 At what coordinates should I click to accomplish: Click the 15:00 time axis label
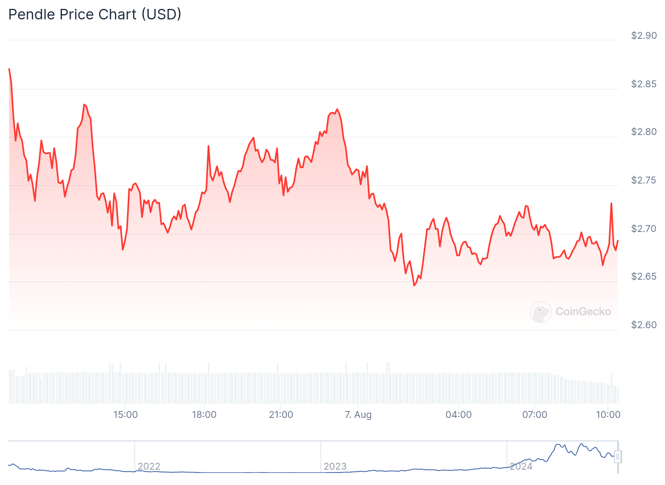[125, 415]
